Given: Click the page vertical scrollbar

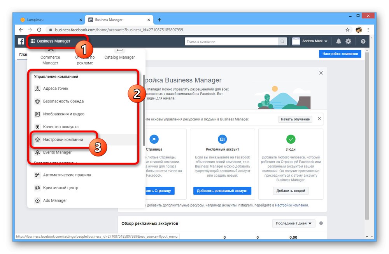Looking at the screenshot, I should [367, 136].
